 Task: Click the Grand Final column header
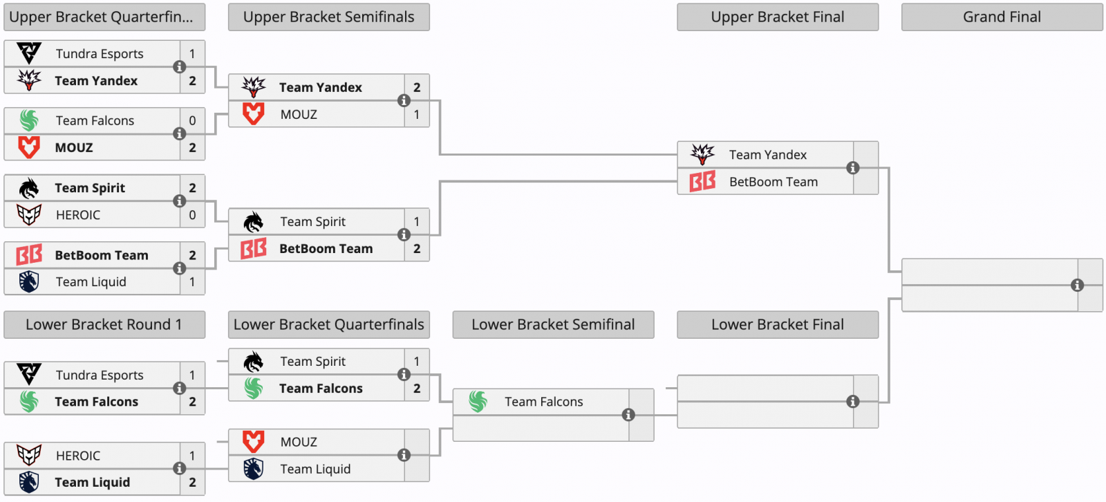click(x=1002, y=17)
